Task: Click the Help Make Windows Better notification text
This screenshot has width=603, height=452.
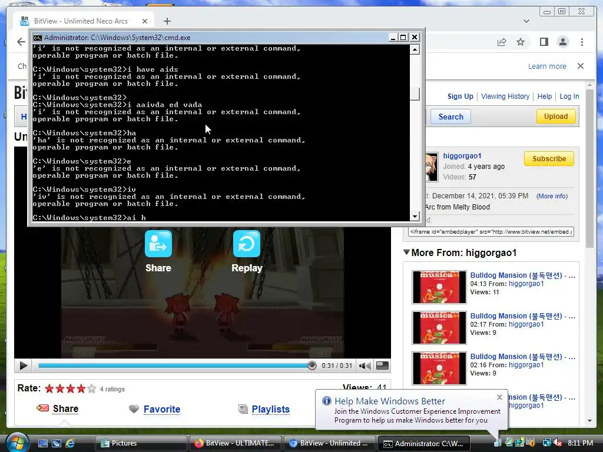Action: tap(418, 416)
